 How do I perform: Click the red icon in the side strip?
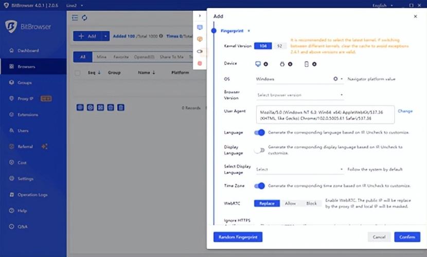(x=200, y=63)
